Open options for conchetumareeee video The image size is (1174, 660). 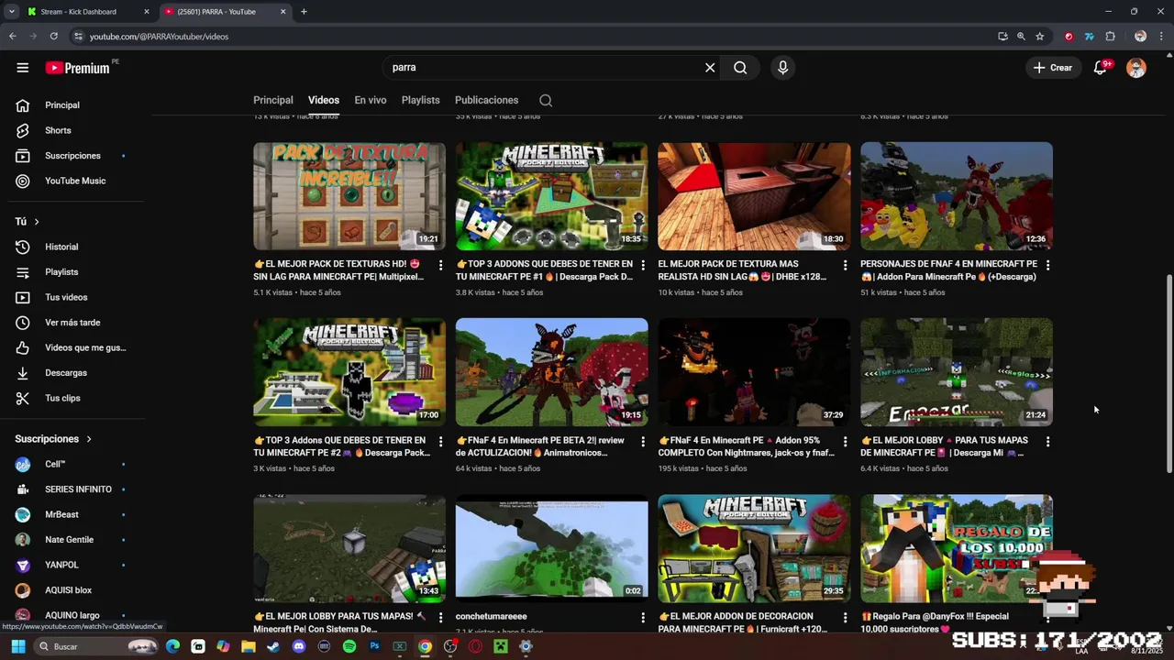pos(643,618)
